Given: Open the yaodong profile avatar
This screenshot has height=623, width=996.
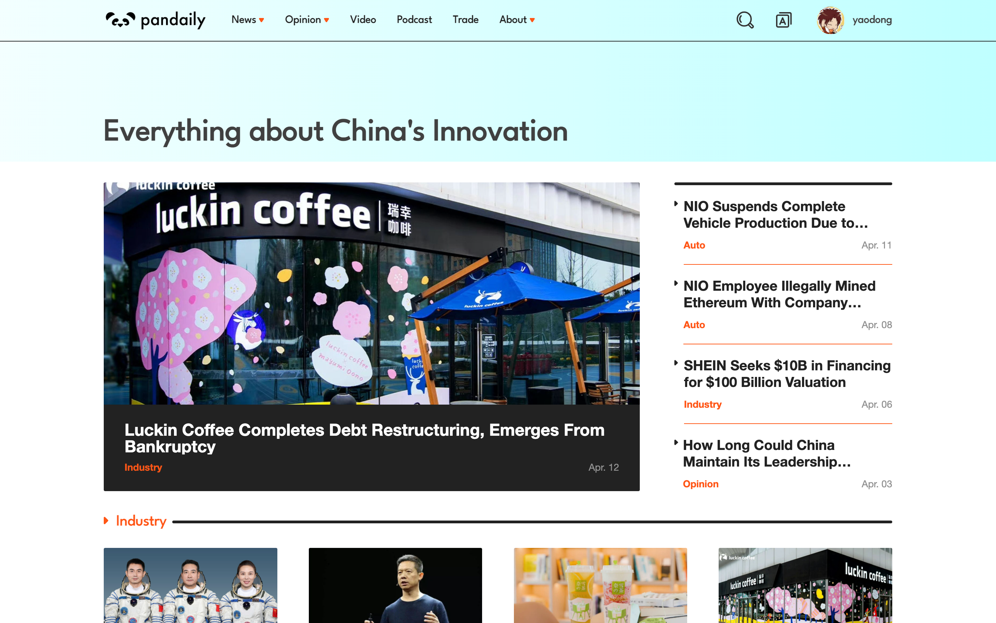Looking at the screenshot, I should click(830, 20).
